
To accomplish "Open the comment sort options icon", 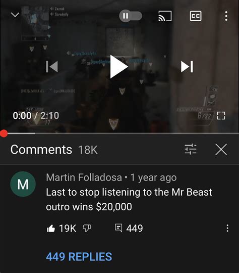I will (191, 149).
